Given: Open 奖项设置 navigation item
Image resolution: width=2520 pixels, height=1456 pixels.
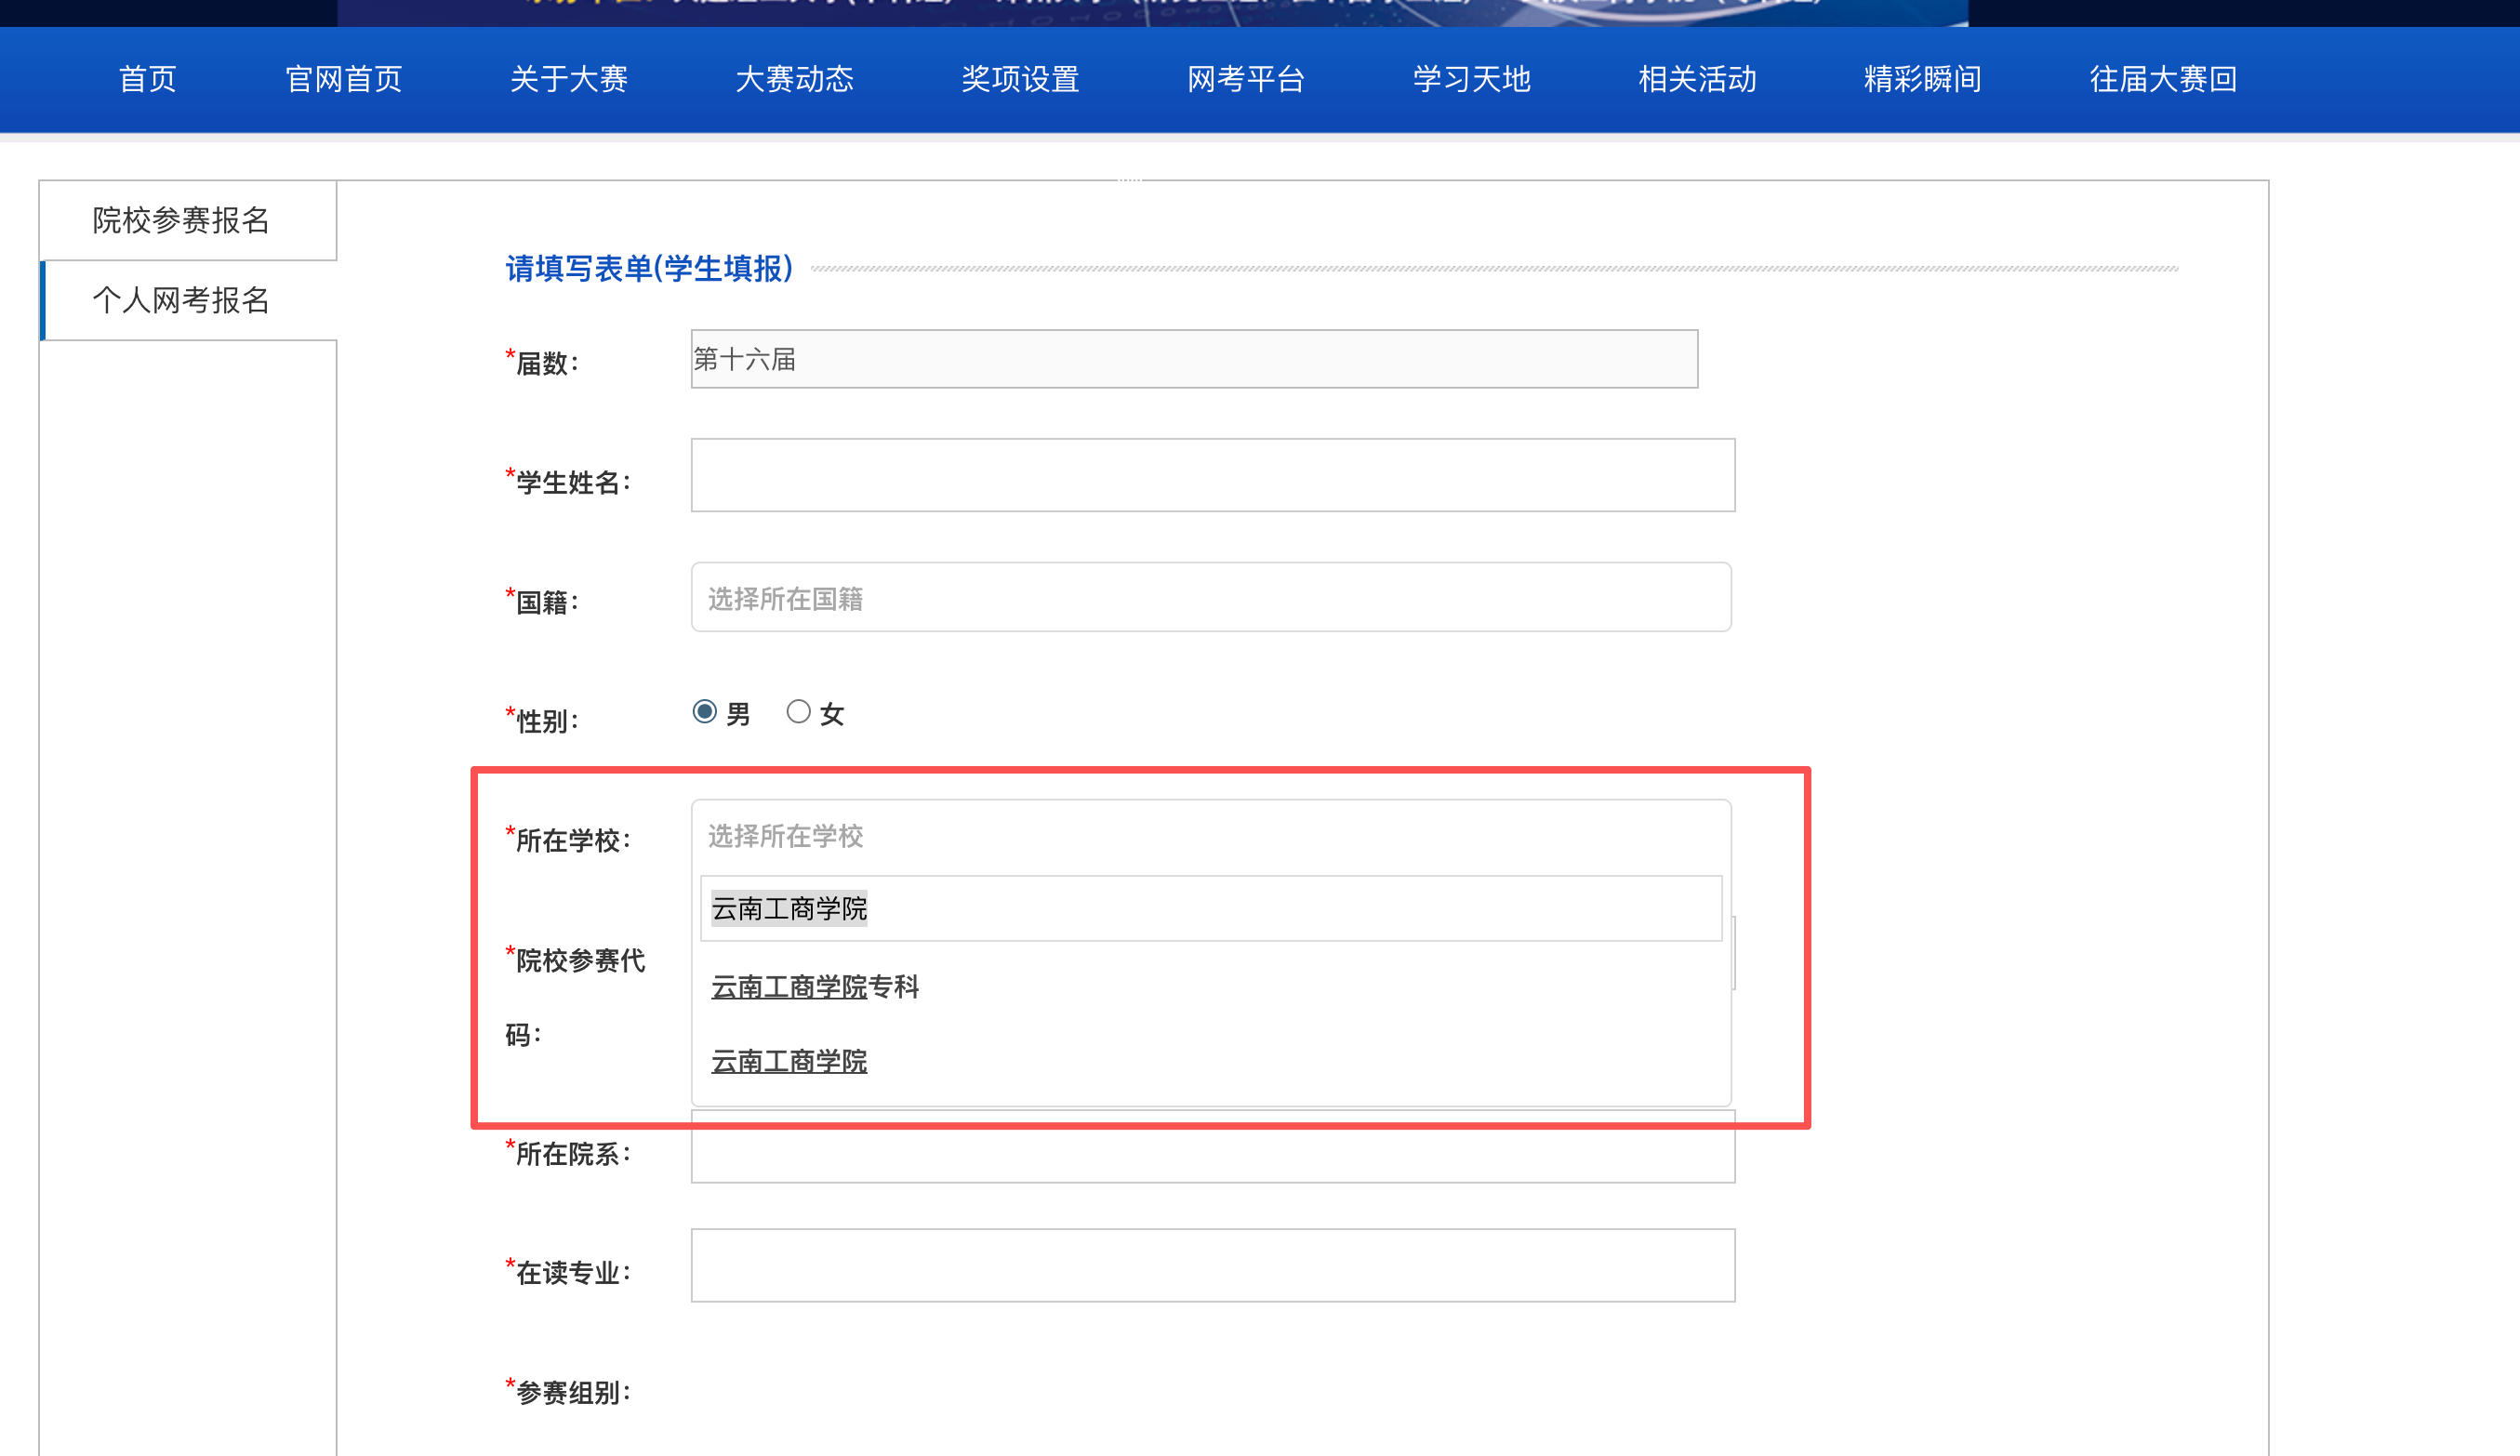Looking at the screenshot, I should coord(1019,79).
